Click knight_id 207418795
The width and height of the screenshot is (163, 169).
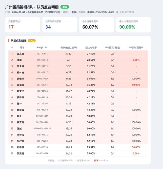pos(42,85)
